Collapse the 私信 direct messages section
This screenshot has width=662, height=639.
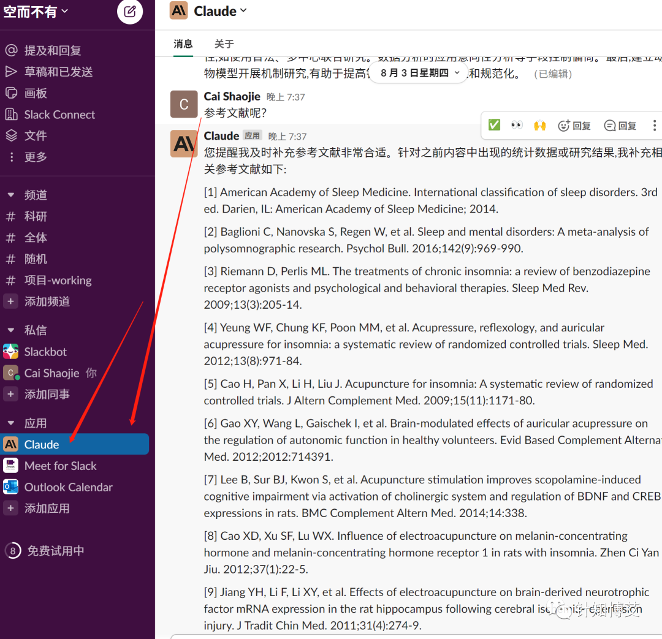[11, 330]
